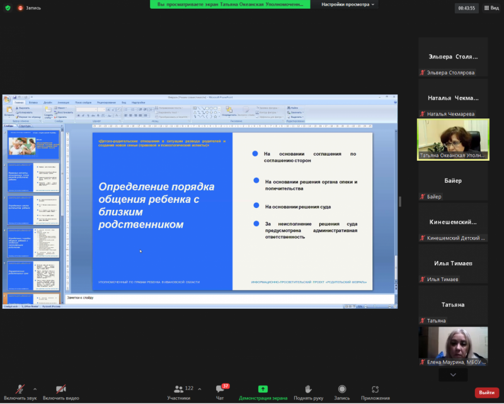Open the Приложения apps panel
This screenshot has height=404, width=504.
[375, 392]
